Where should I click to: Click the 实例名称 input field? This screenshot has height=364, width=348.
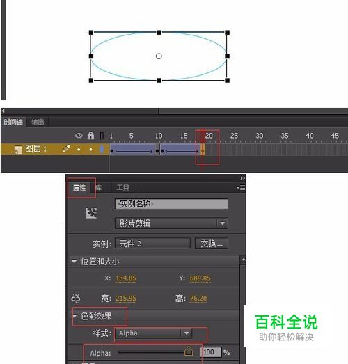pyautogui.click(x=171, y=204)
